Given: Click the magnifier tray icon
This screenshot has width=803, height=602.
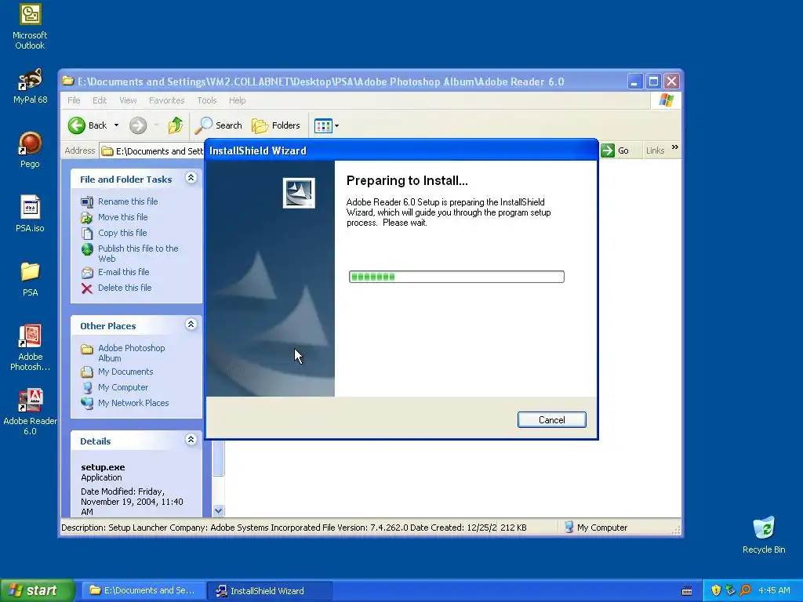Looking at the screenshot, I should point(745,591).
